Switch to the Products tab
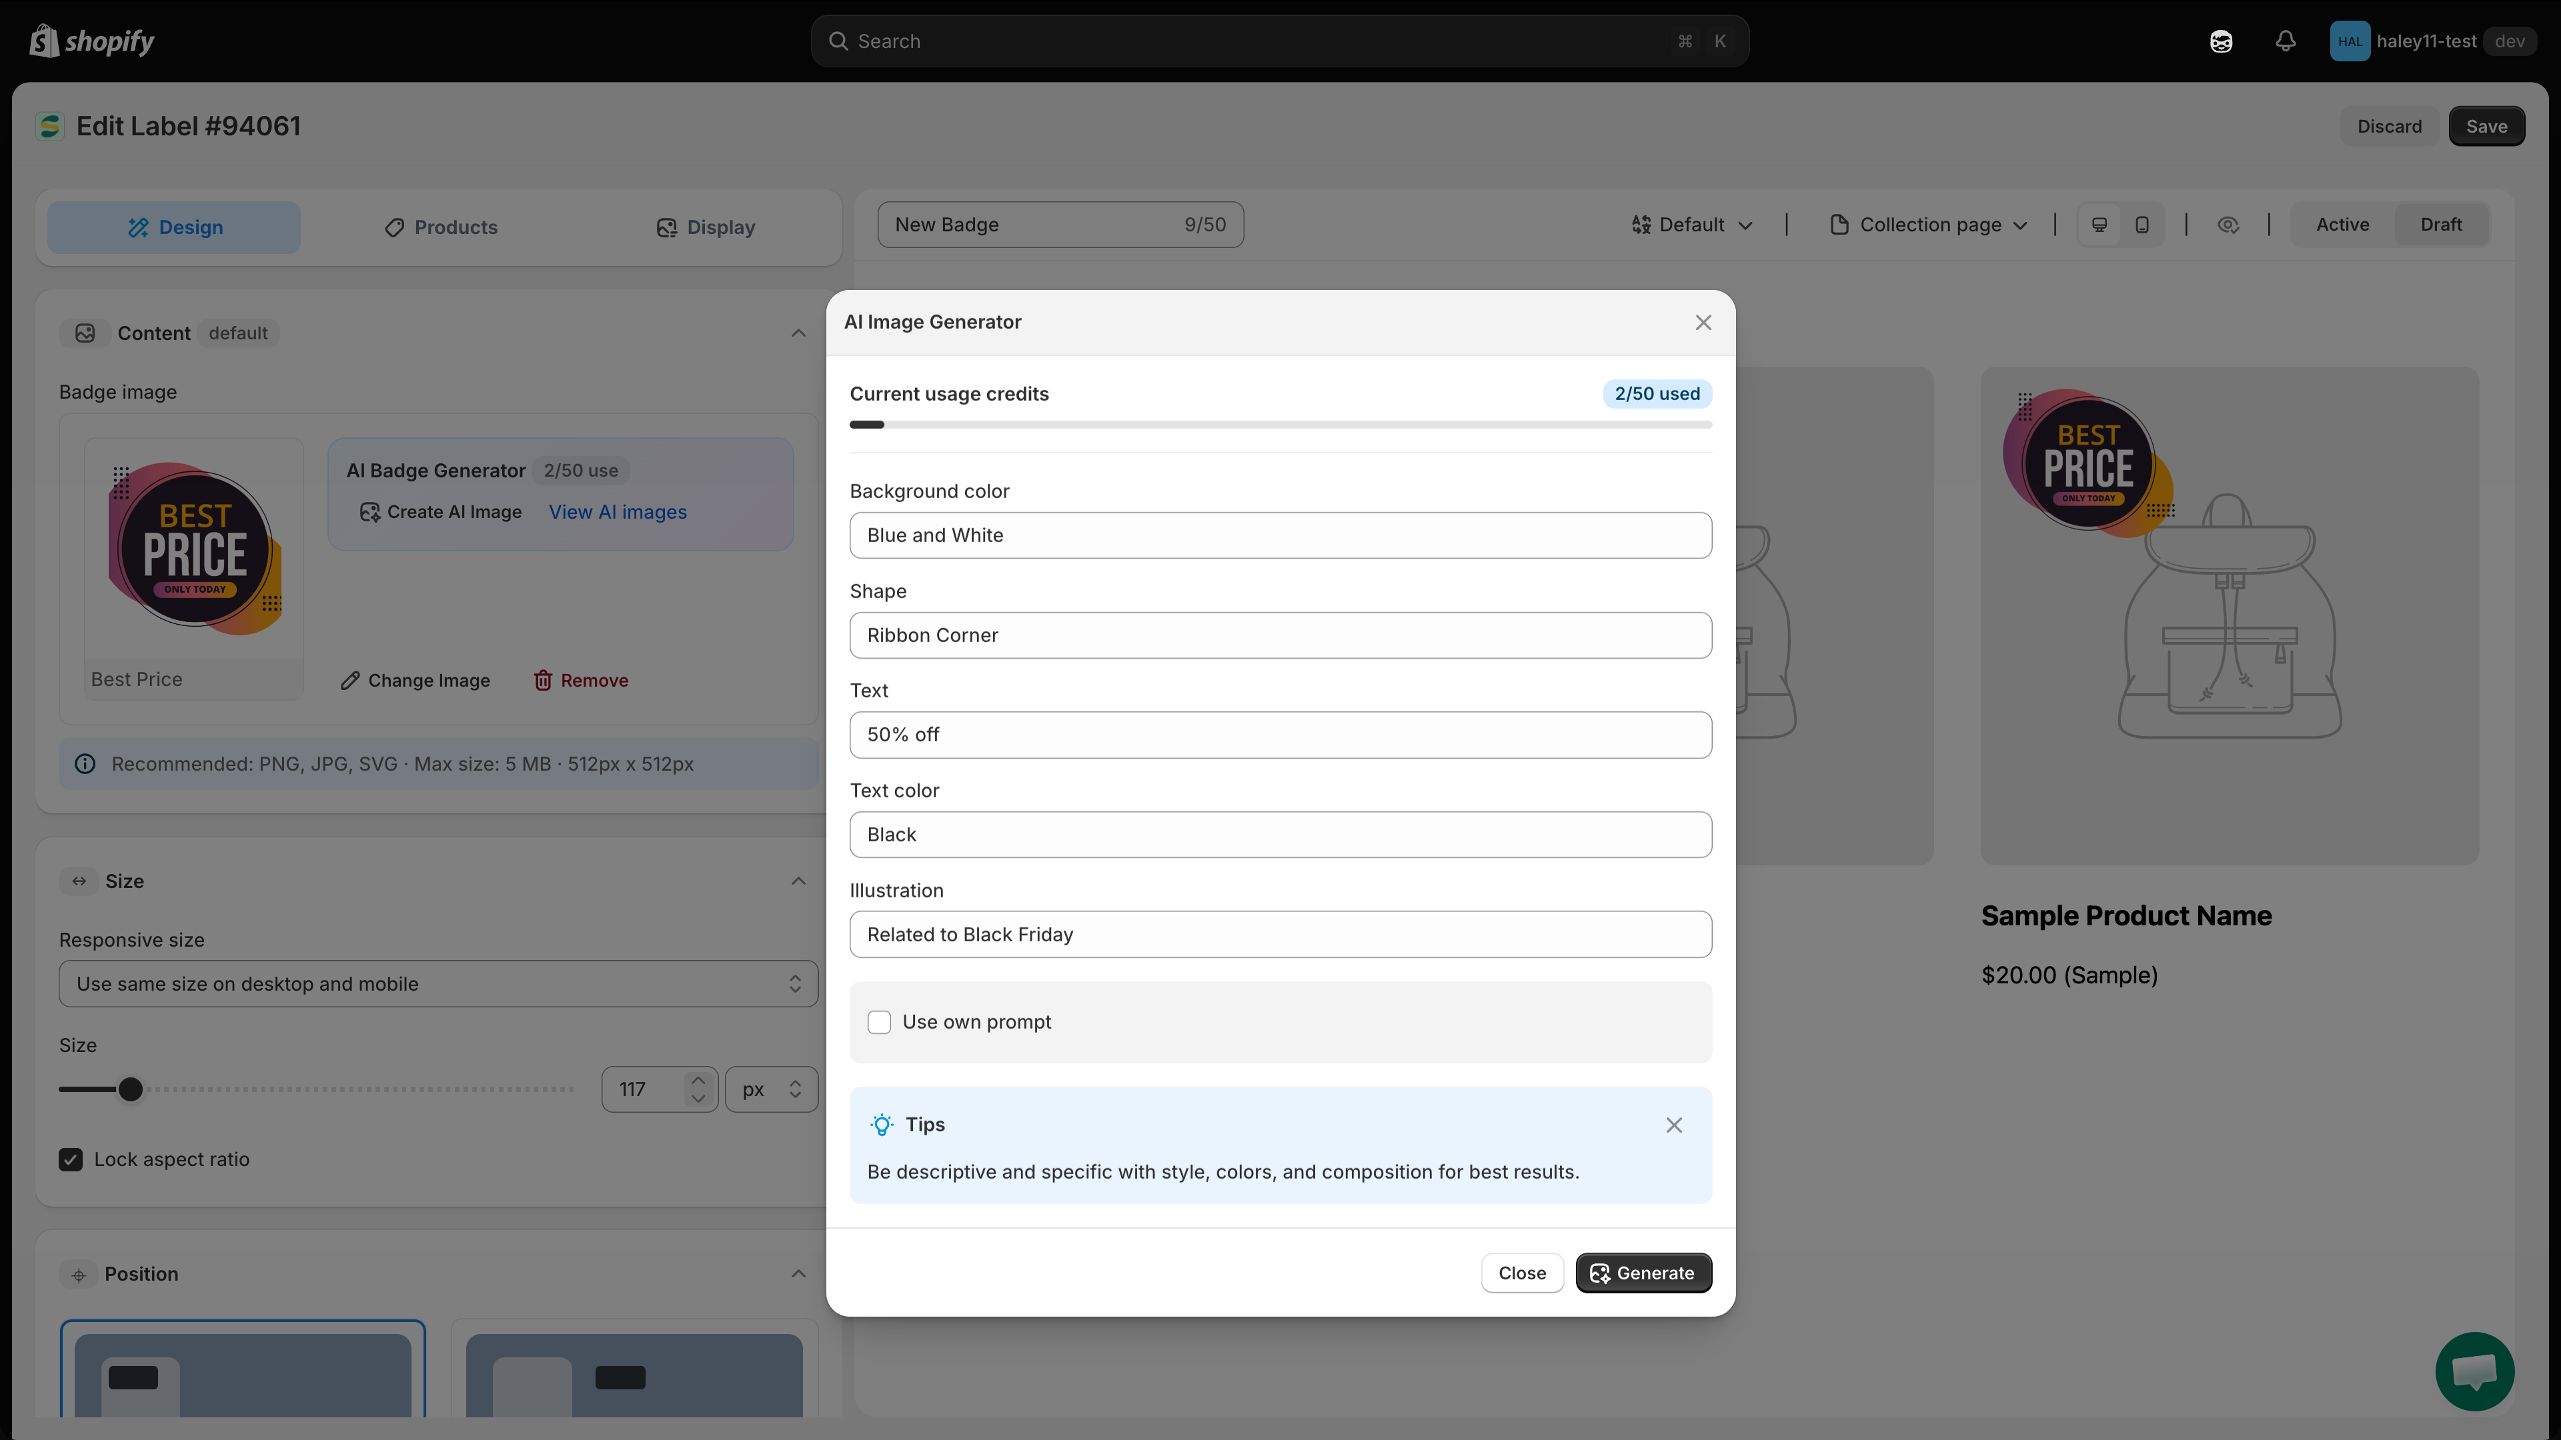Screen dimensions: 2561x1440 pyautogui.click(x=440, y=227)
